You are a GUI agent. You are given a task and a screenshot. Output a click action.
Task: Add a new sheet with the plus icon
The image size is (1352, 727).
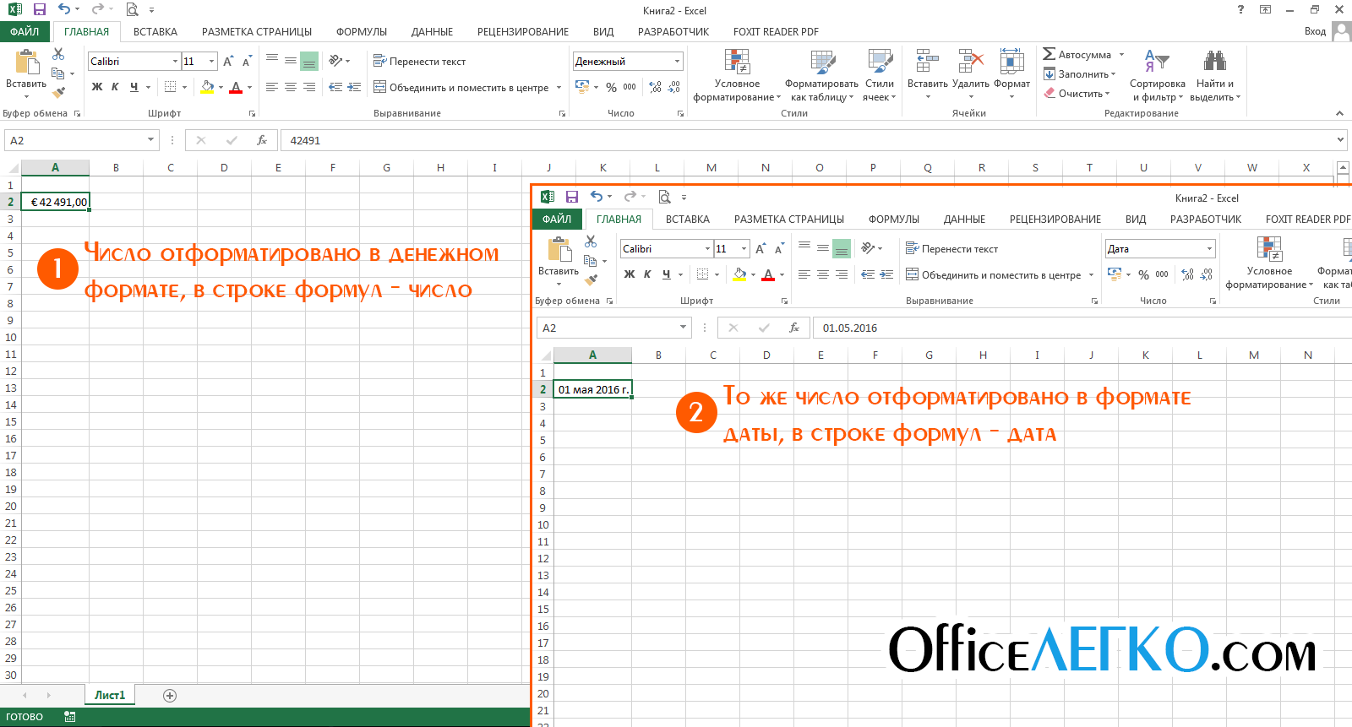tap(170, 696)
